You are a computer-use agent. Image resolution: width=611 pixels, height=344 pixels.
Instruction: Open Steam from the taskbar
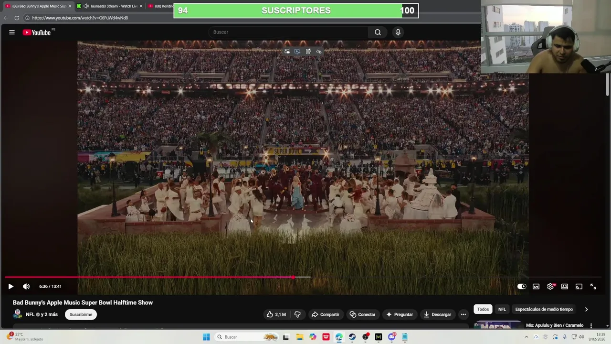click(x=352, y=337)
